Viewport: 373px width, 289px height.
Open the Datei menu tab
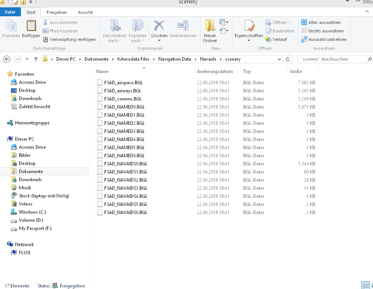click(10, 12)
